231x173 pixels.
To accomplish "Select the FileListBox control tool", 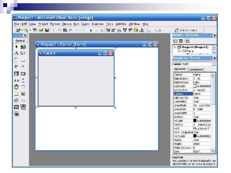I will pos(23,94).
